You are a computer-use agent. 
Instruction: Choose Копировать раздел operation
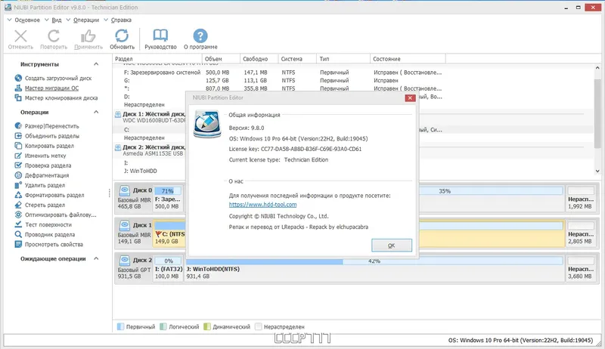tap(49, 146)
